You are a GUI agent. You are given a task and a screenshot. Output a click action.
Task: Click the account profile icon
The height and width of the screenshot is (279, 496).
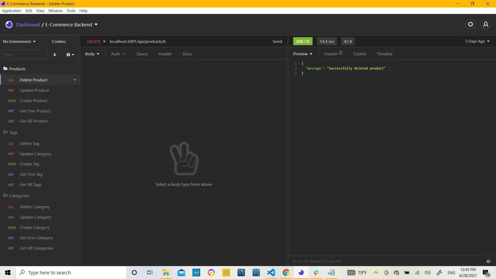coord(486,24)
